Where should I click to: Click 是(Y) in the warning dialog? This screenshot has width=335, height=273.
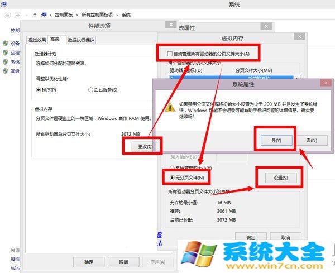276,140
